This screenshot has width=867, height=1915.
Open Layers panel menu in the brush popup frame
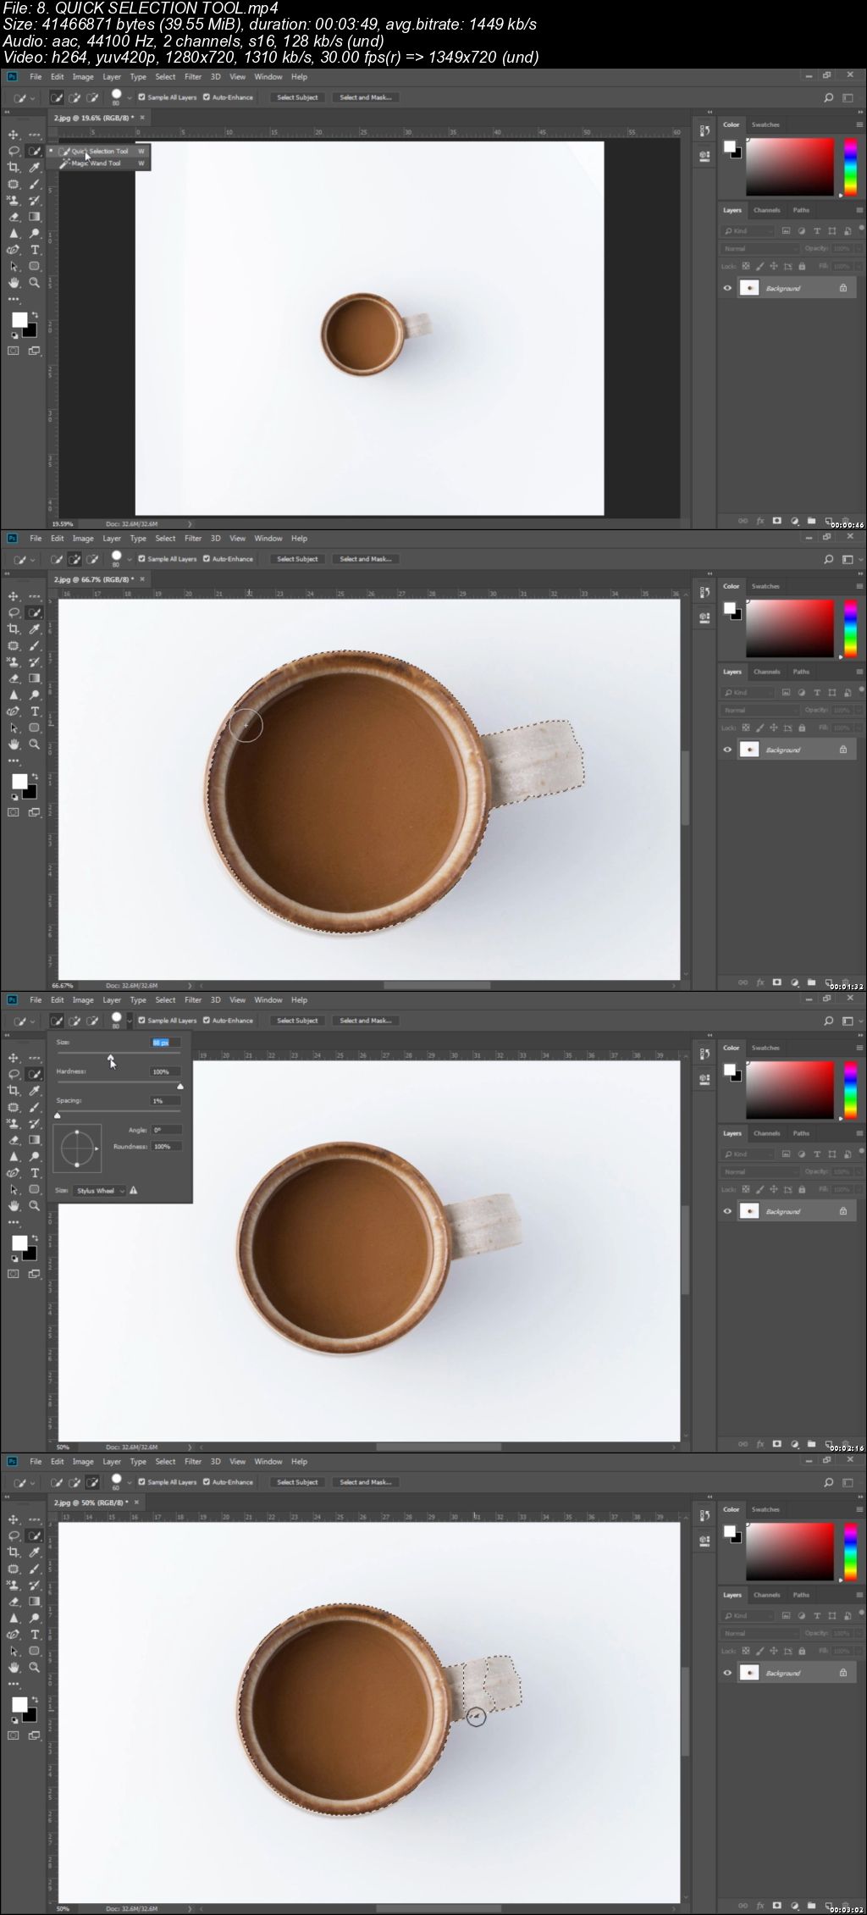(x=859, y=1133)
